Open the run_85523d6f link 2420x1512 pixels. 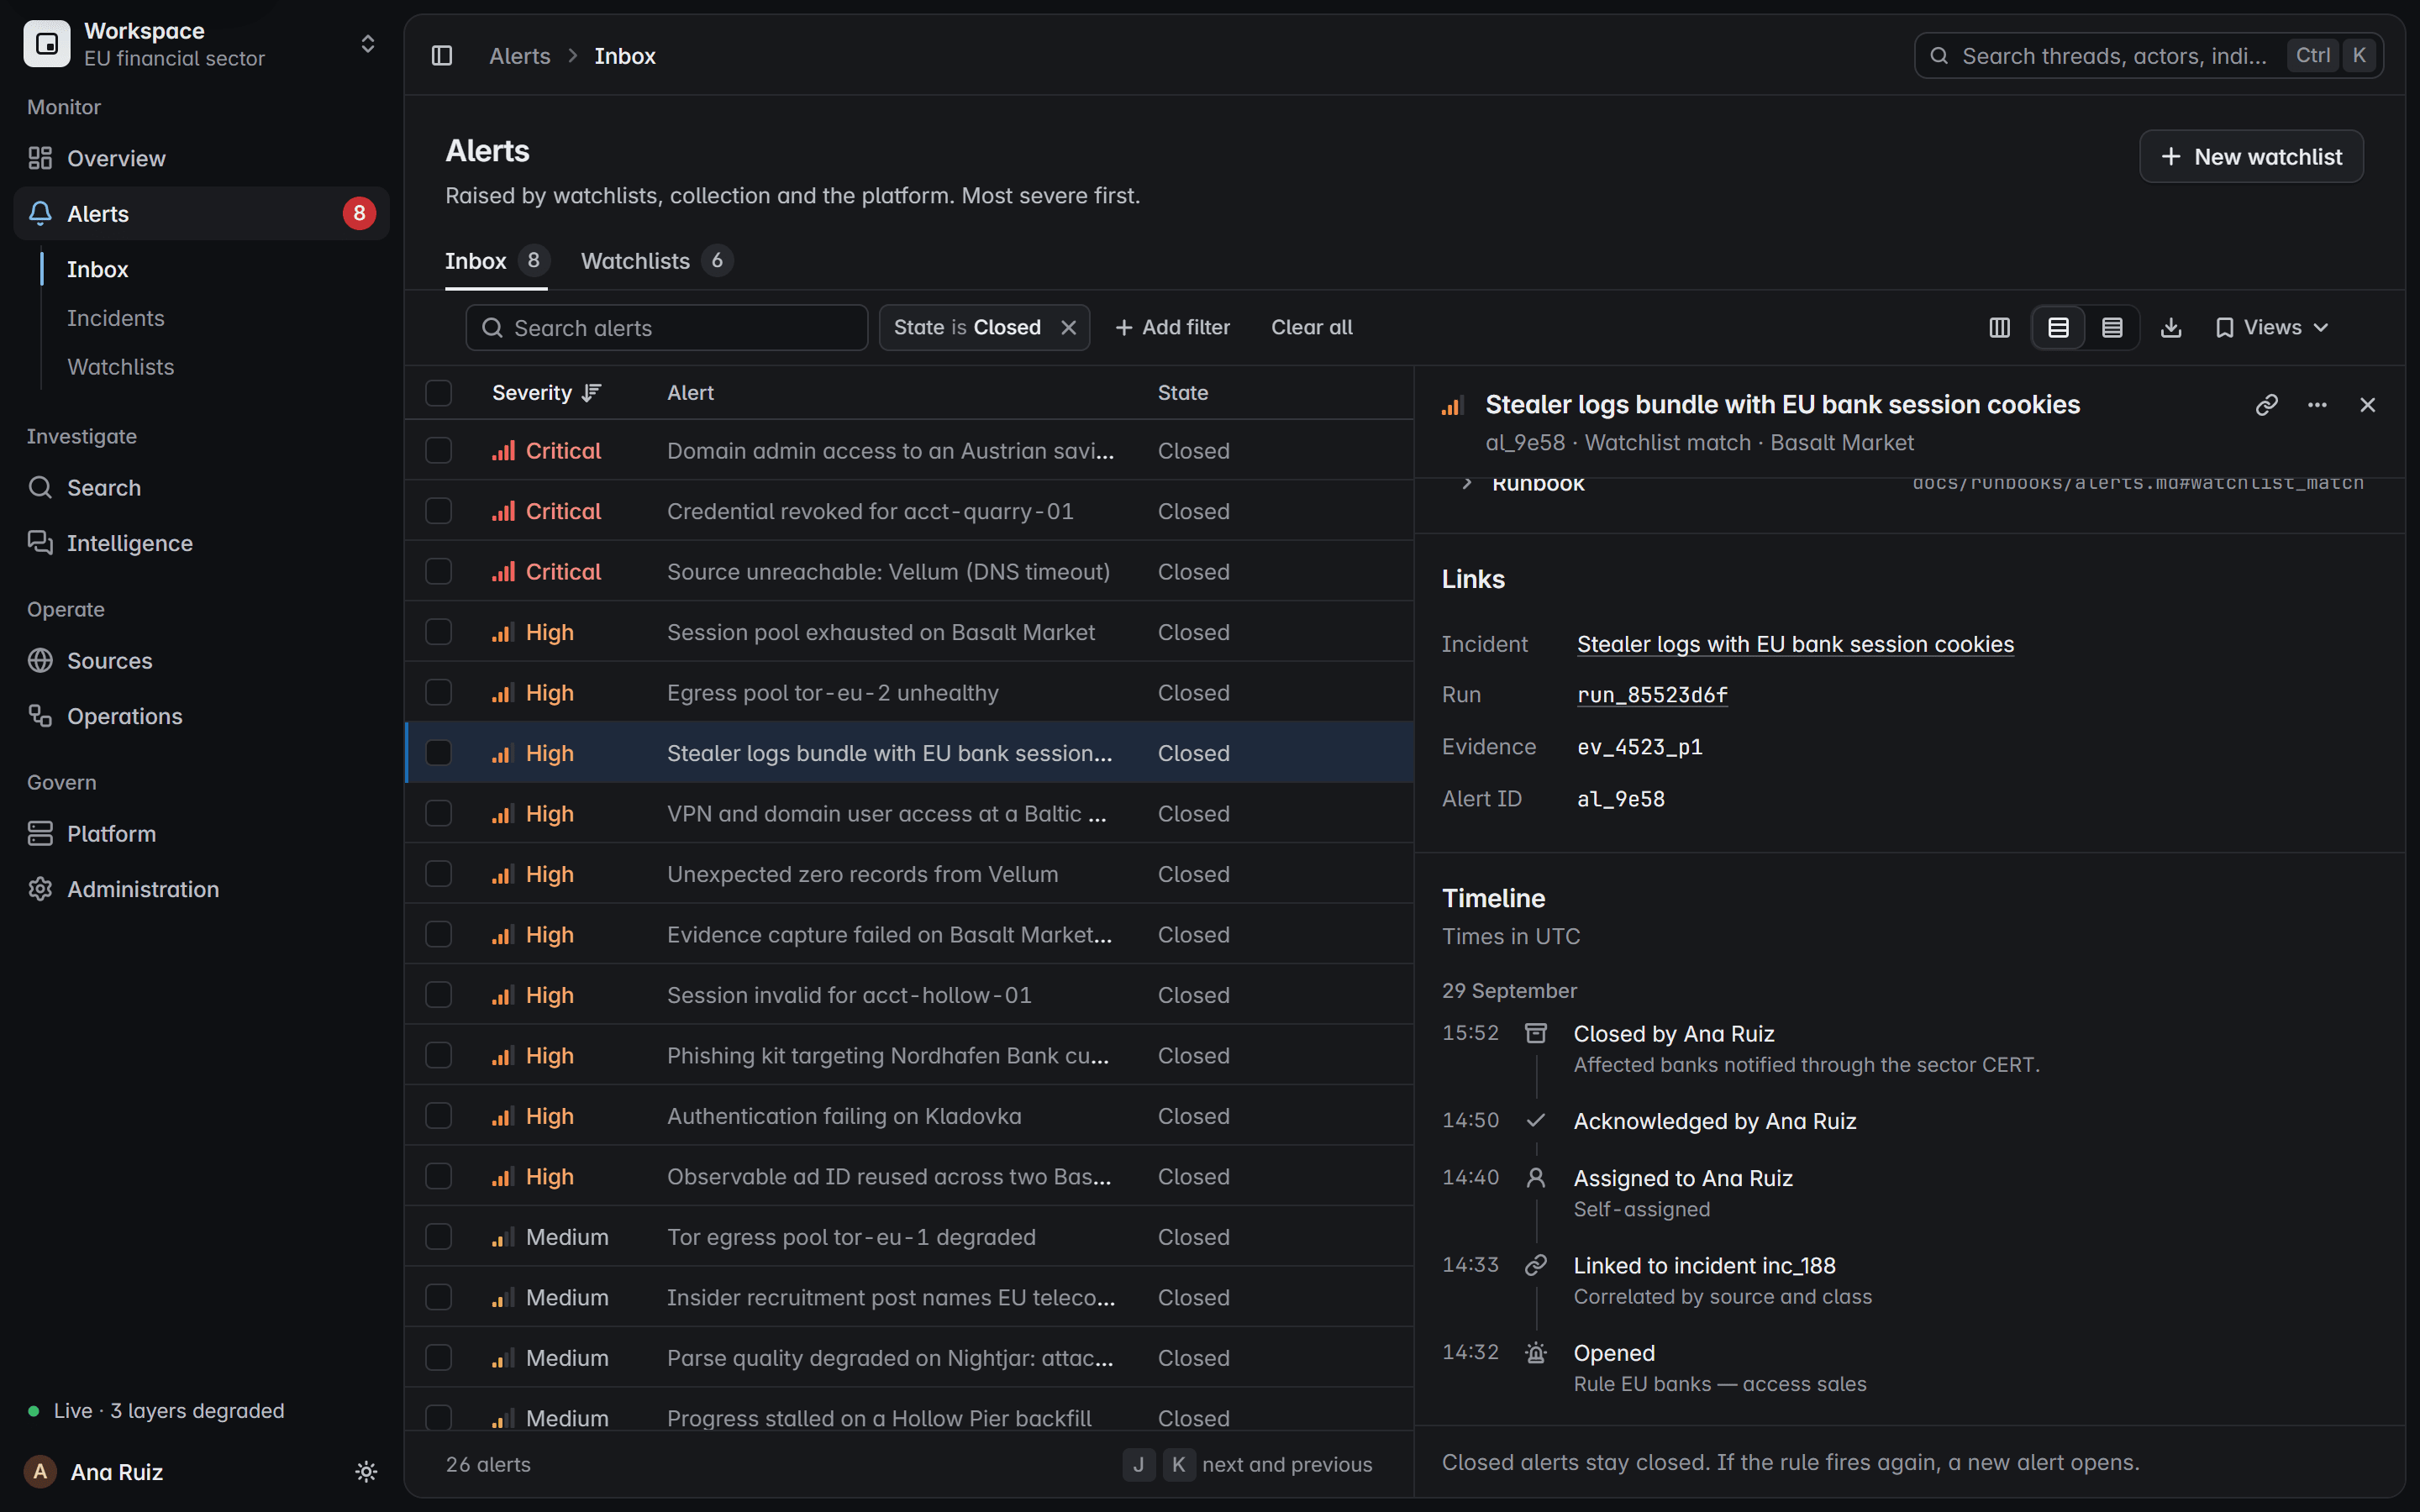(x=1652, y=695)
